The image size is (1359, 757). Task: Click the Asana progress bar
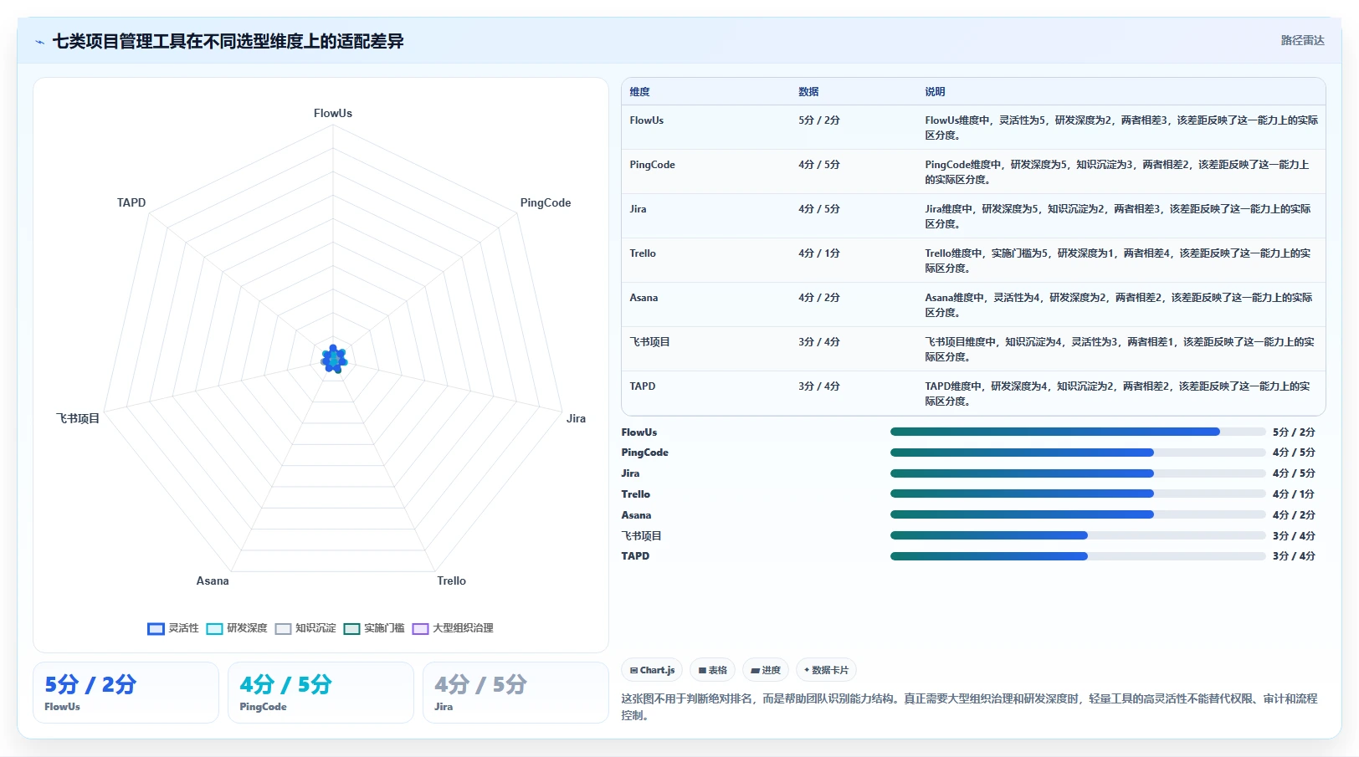[x=1078, y=514]
